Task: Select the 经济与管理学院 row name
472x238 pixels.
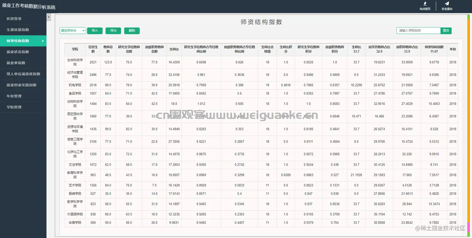Action: pos(75,75)
